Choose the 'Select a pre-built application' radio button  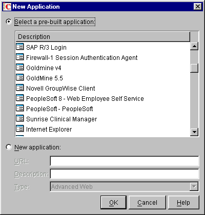(x=9, y=21)
